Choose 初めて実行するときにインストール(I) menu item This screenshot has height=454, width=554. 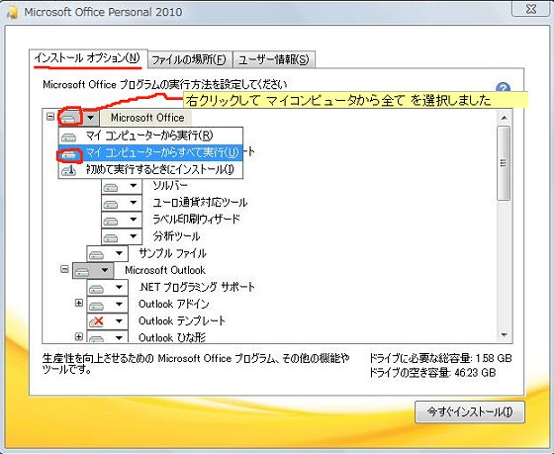pyautogui.click(x=150, y=170)
